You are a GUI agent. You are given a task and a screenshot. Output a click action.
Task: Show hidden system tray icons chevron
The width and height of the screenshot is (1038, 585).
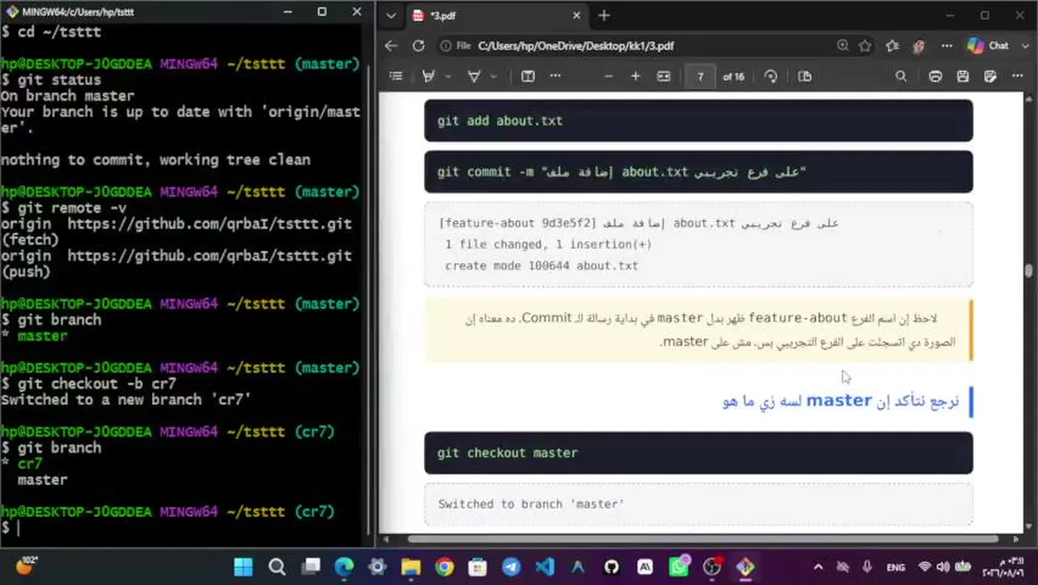[818, 567]
